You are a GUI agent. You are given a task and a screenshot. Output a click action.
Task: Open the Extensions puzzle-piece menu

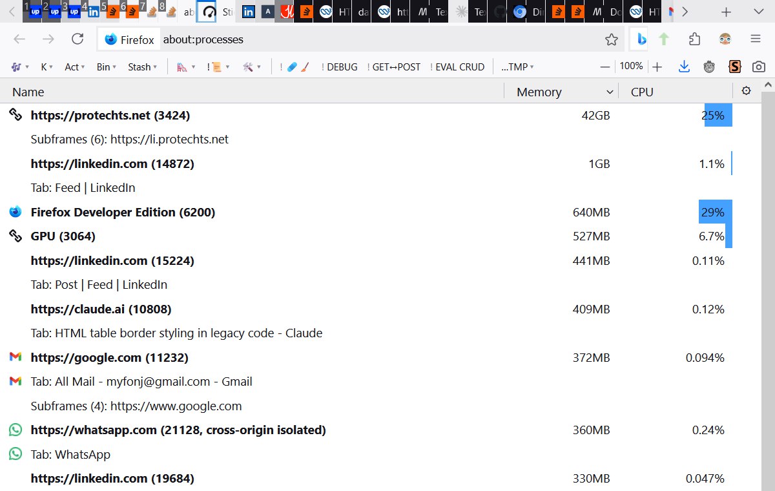click(x=694, y=39)
